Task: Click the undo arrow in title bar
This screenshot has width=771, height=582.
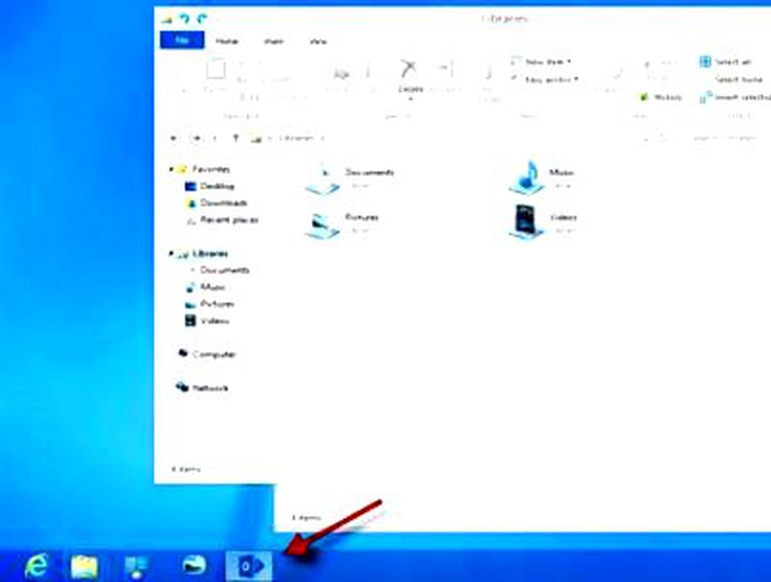Action: click(x=185, y=19)
